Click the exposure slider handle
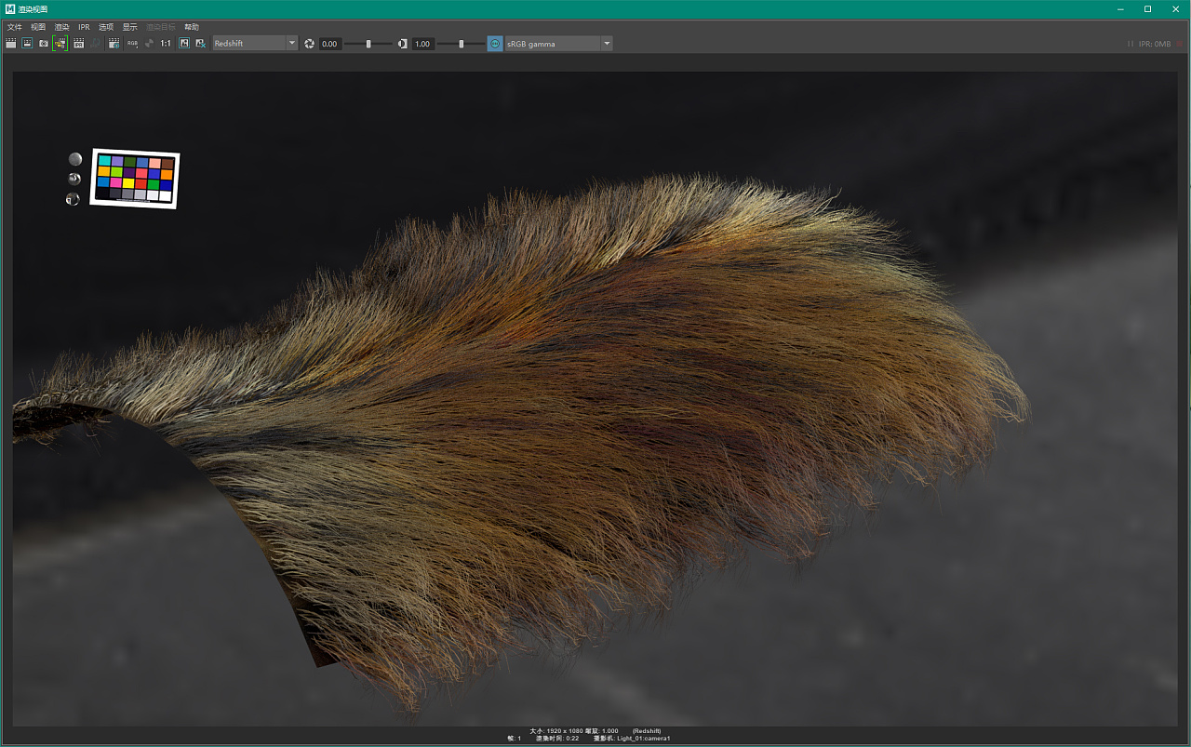The image size is (1191, 747). [x=368, y=44]
